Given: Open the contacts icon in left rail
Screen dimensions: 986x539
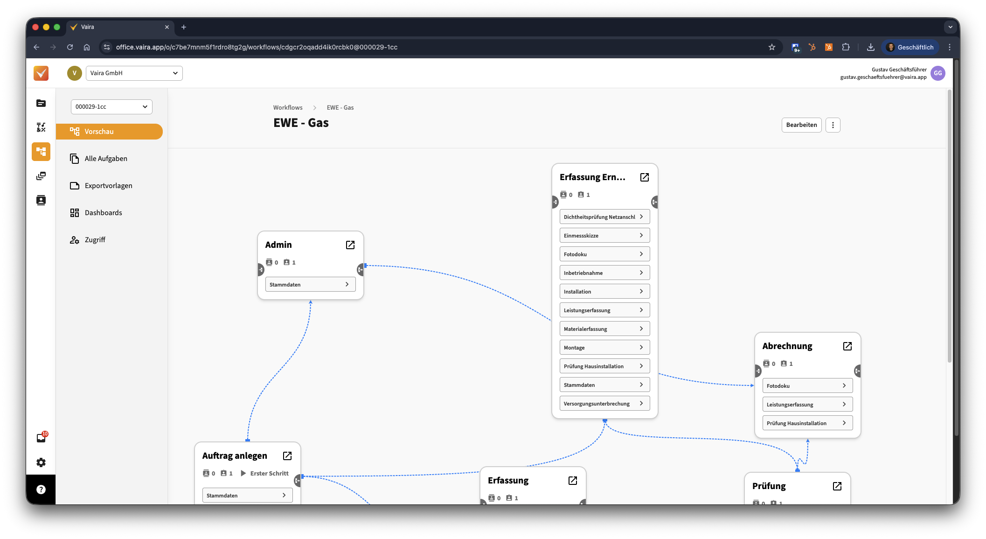Looking at the screenshot, I should [41, 200].
